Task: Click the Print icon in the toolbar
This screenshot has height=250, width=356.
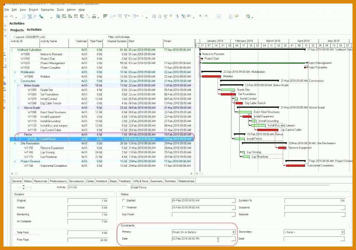Action: point(6,16)
